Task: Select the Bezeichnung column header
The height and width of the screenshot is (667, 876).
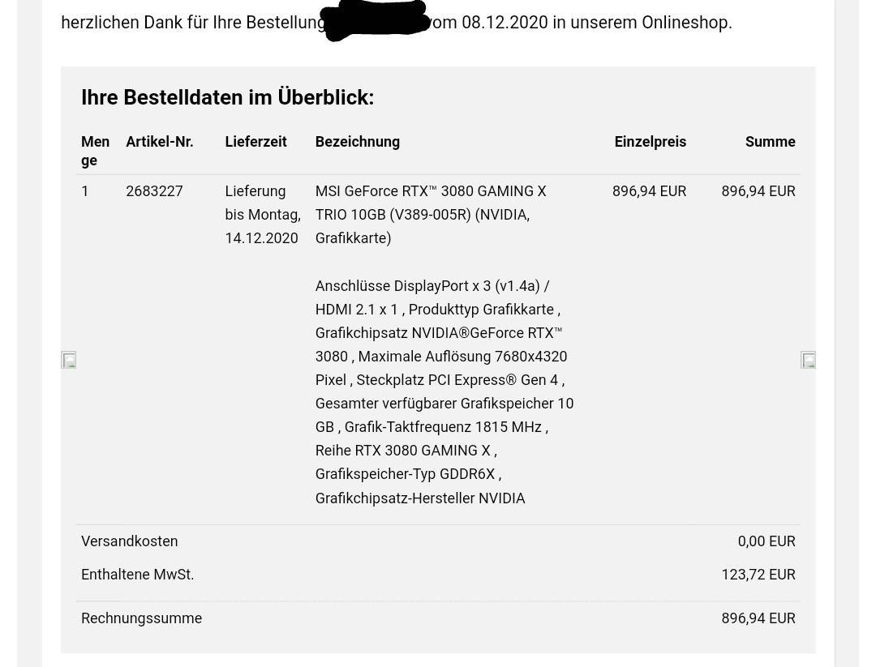Action: click(x=358, y=142)
